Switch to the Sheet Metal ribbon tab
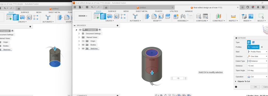Image resolution: width=268 pixels, height=96 pixels. (x=142, y=11)
